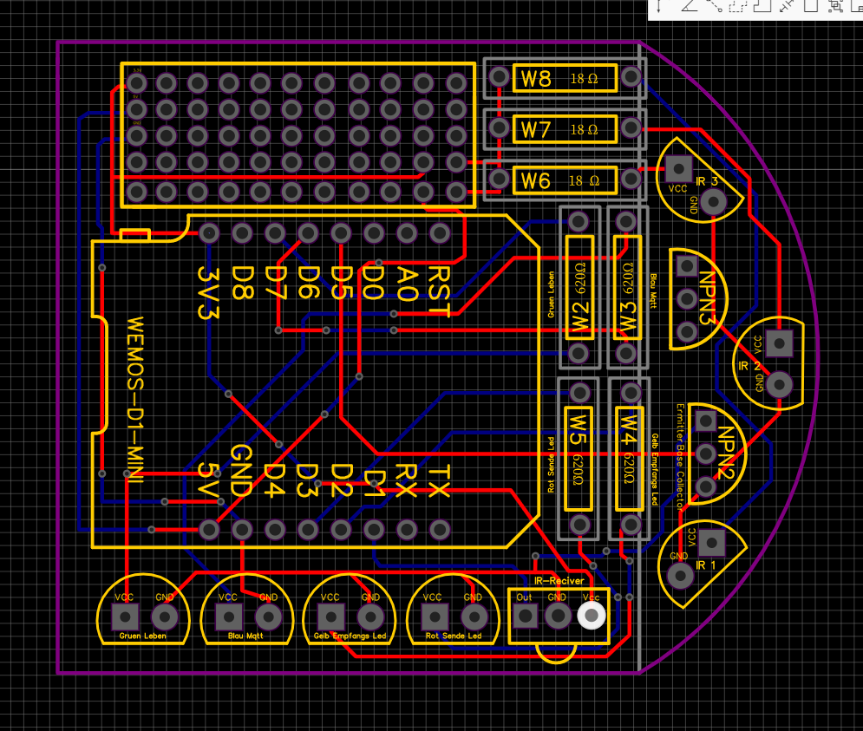The image size is (863, 731).
Task: Select the W2 620Ω resistor body
Action: click(579, 287)
